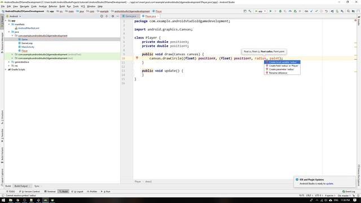
Task: Click the Debug app bug icon
Action: click(x=280, y=11)
